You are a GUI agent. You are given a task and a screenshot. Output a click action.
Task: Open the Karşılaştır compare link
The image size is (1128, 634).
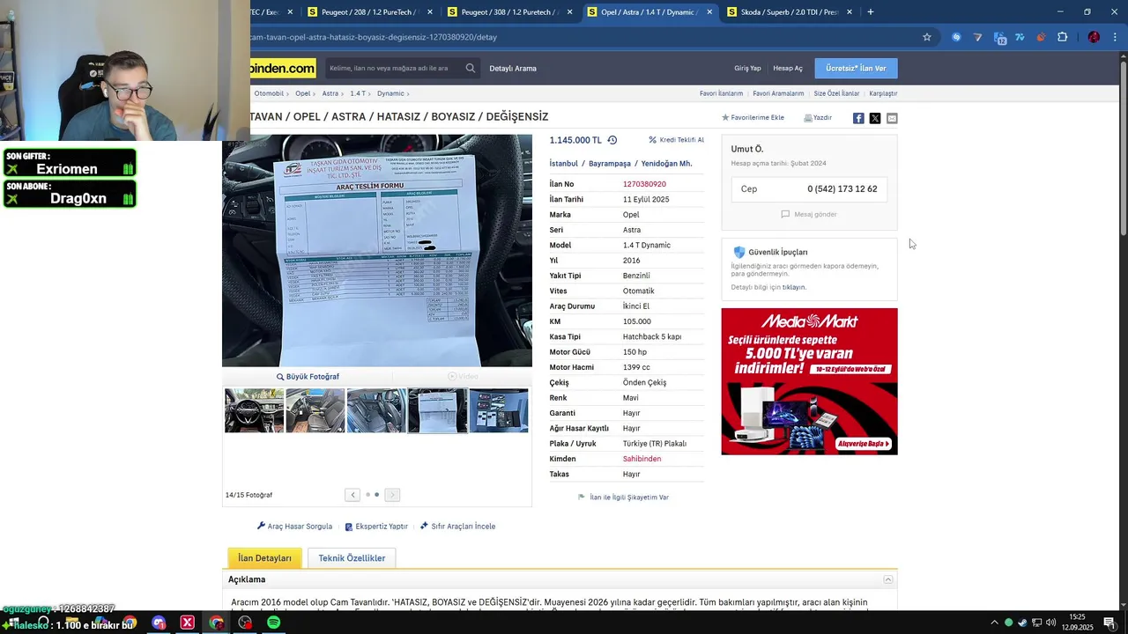[x=883, y=93]
